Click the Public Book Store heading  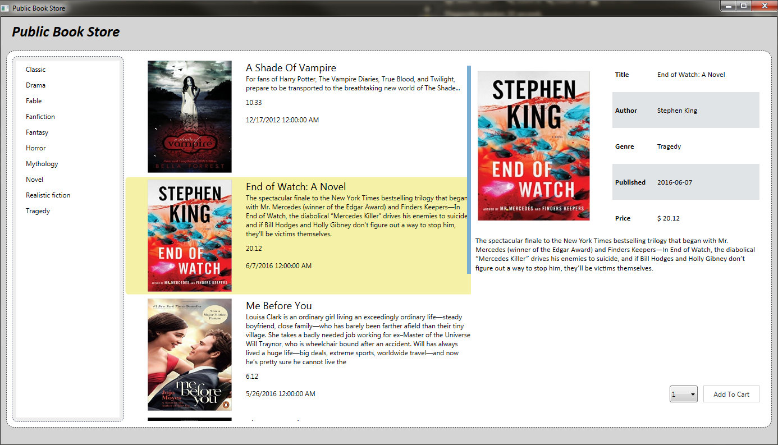point(66,32)
